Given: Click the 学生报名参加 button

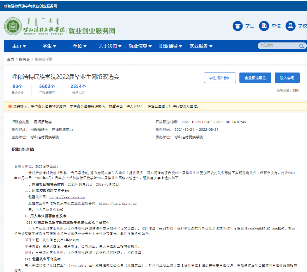Looking at the screenshot, I should (x=220, y=78).
